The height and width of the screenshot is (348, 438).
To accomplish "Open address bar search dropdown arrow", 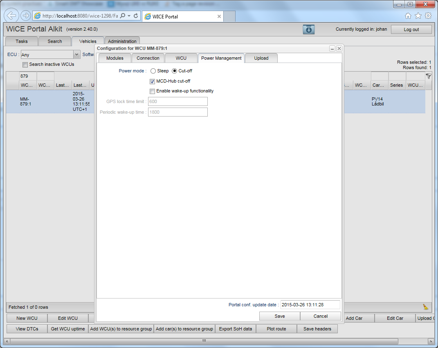I will pos(129,16).
